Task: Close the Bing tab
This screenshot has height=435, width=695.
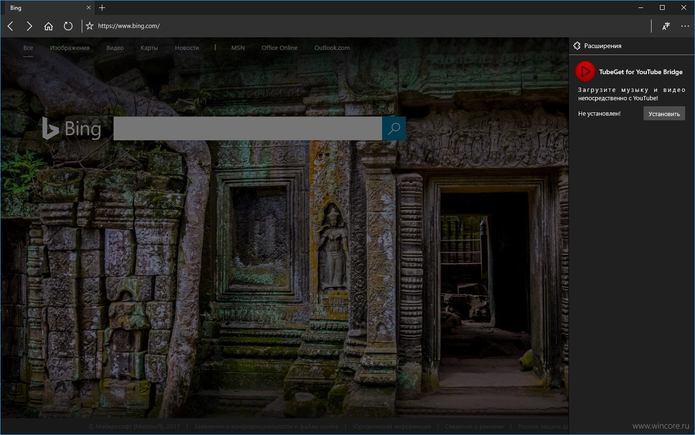Action: [x=89, y=7]
